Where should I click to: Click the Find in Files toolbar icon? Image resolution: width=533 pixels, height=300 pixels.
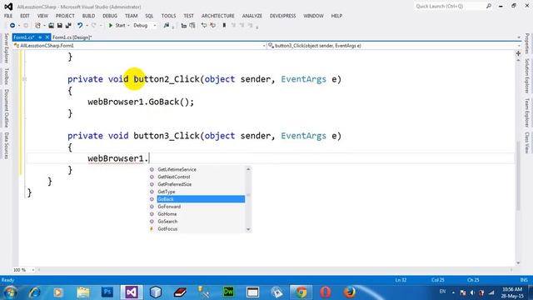pos(167,26)
